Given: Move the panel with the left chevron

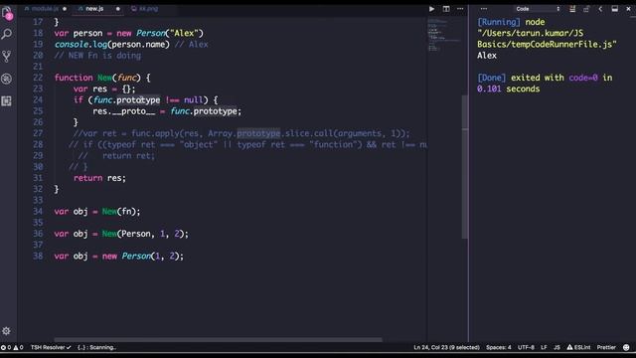Looking at the screenshot, I should [x=600, y=9].
